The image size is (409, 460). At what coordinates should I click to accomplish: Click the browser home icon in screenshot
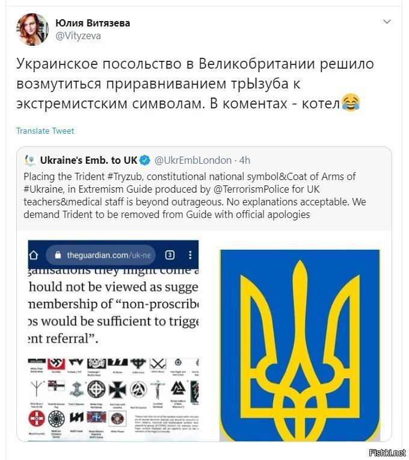point(34,255)
